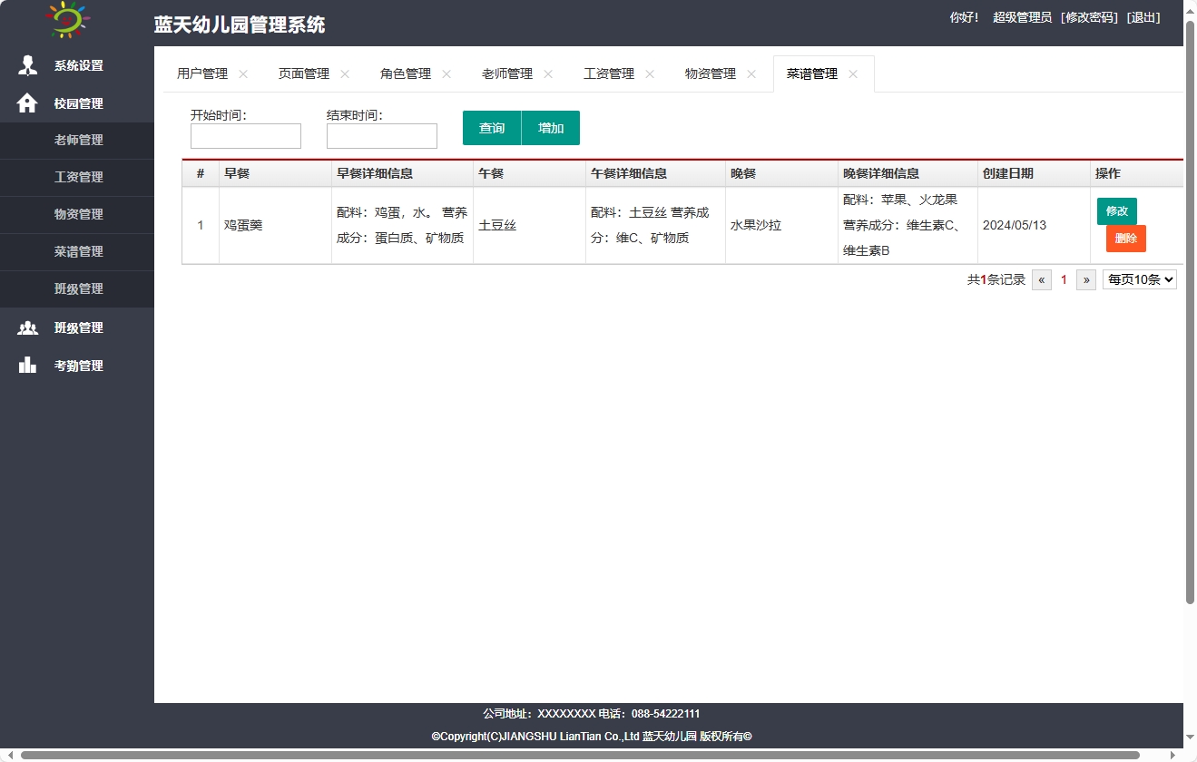Click inside the 开始时间 input field

click(x=245, y=136)
